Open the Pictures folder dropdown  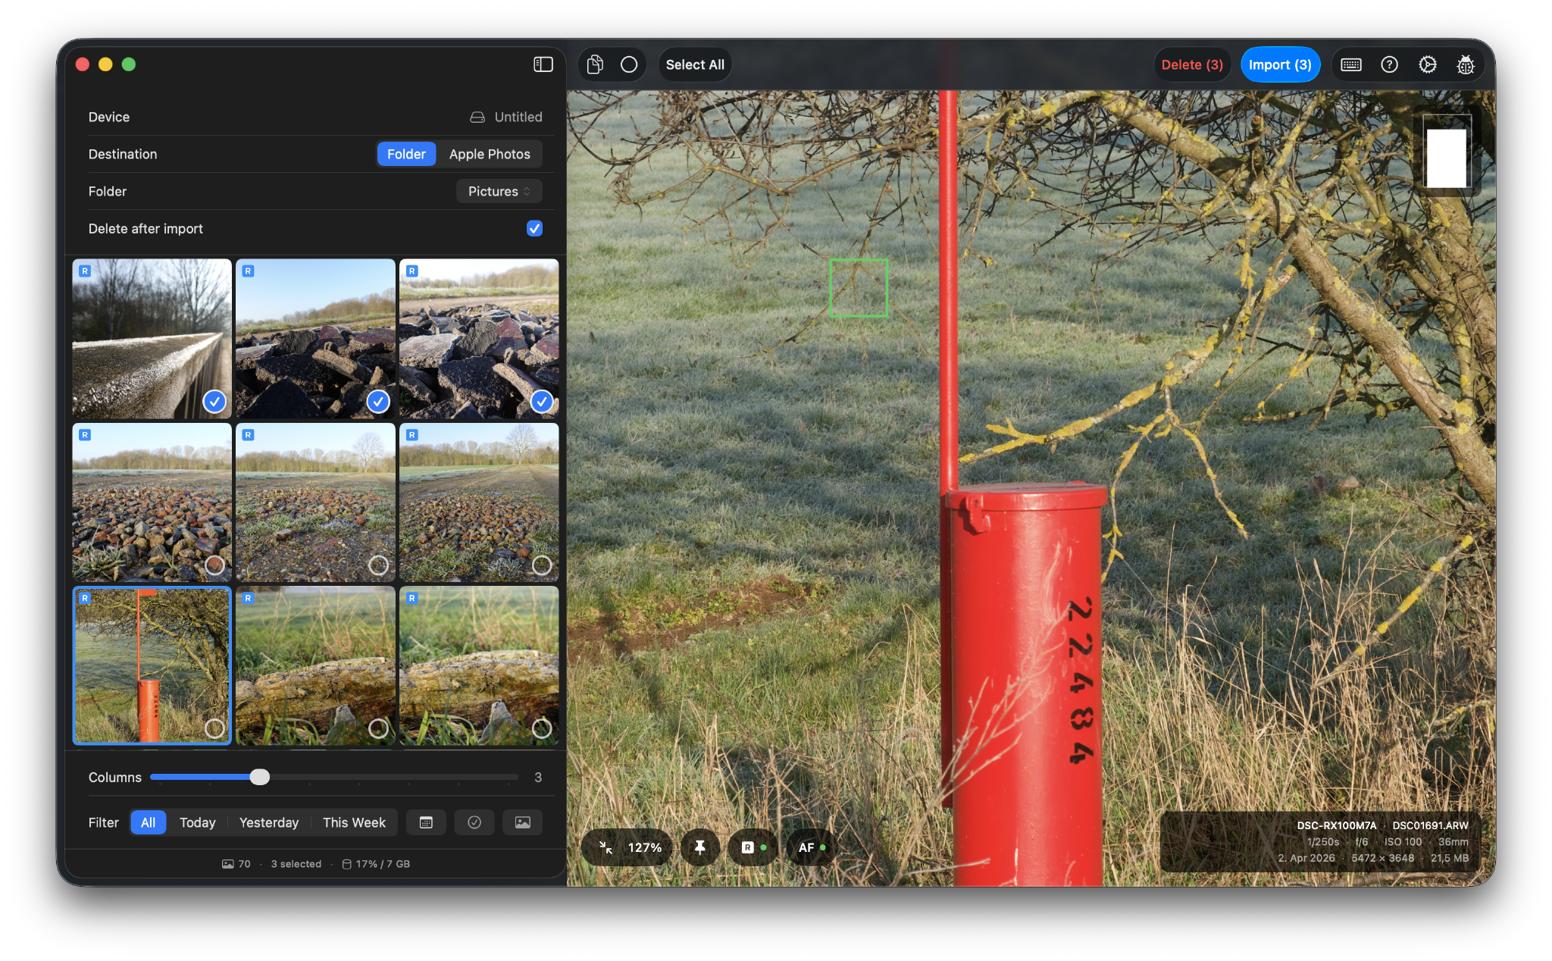pos(498,191)
